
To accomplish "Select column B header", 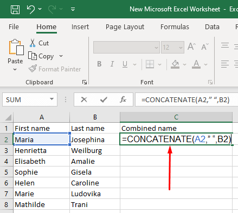I will (95, 117).
